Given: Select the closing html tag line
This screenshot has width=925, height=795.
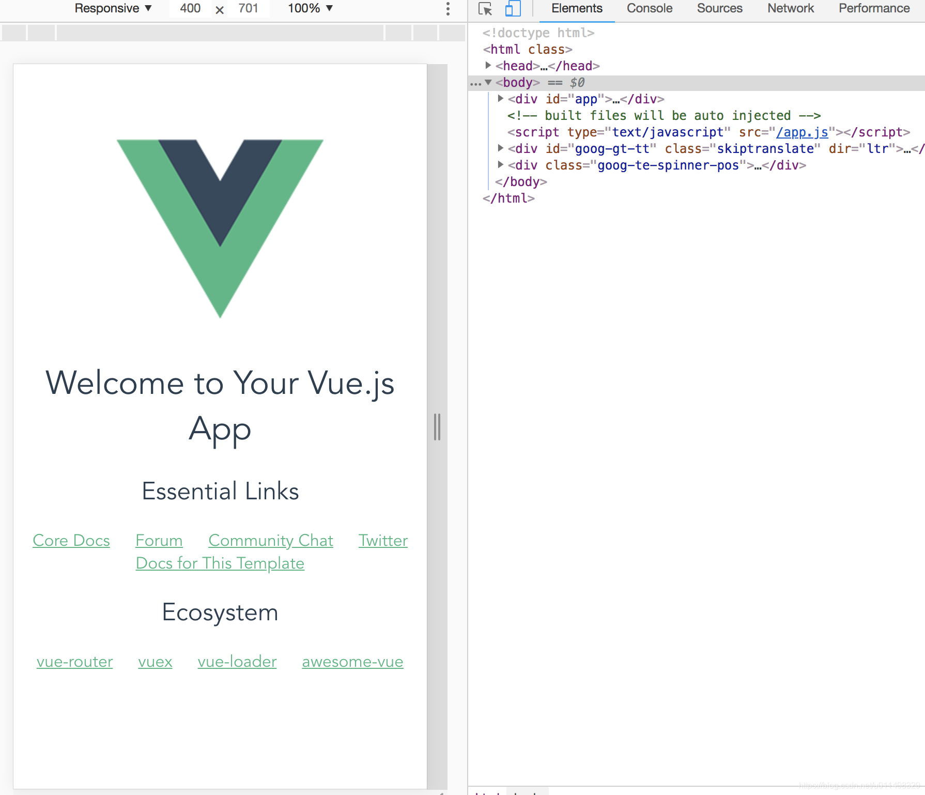Looking at the screenshot, I should click(508, 198).
